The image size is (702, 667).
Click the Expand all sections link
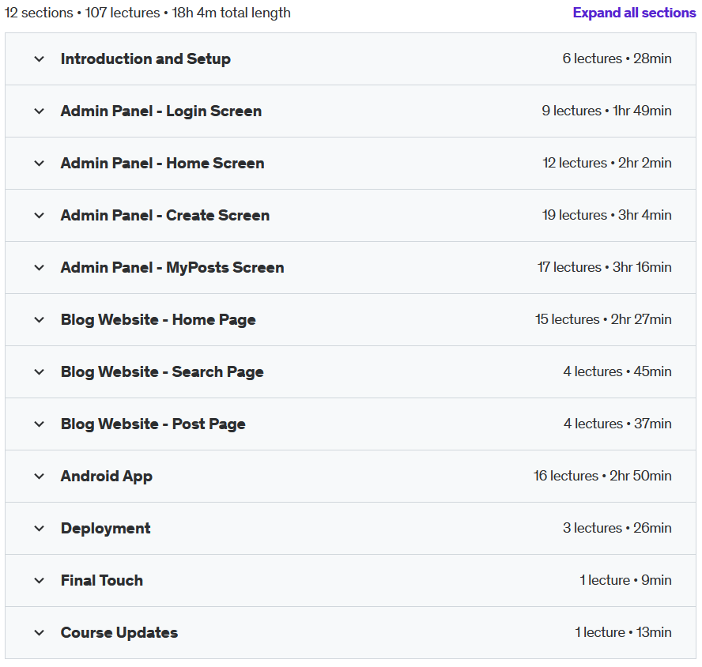pyautogui.click(x=634, y=13)
